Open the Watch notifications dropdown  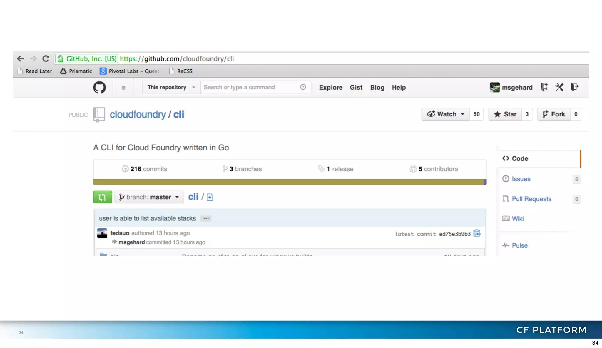tap(446, 114)
